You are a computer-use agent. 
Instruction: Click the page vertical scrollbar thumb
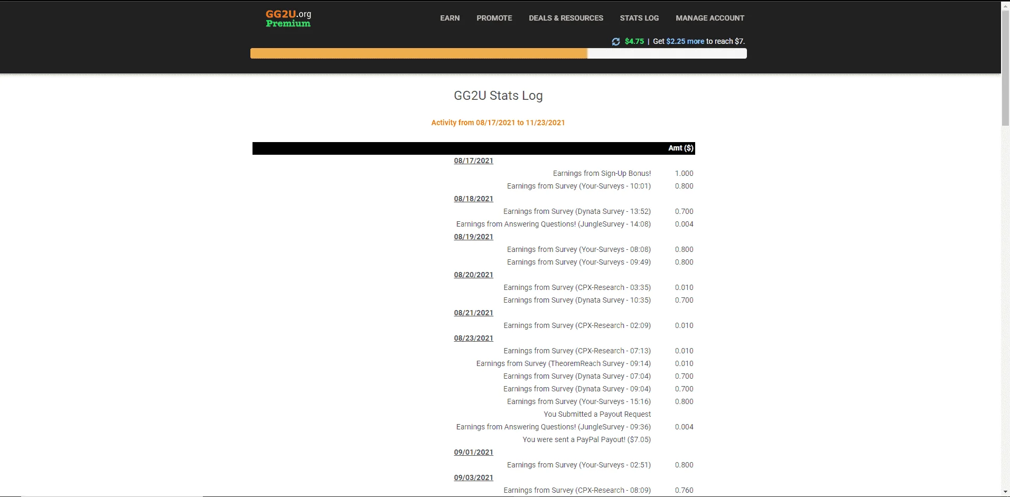point(1005,68)
